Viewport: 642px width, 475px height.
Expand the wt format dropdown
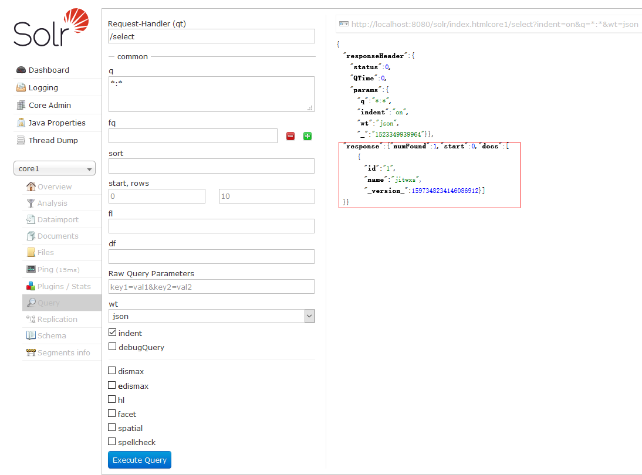click(x=211, y=317)
